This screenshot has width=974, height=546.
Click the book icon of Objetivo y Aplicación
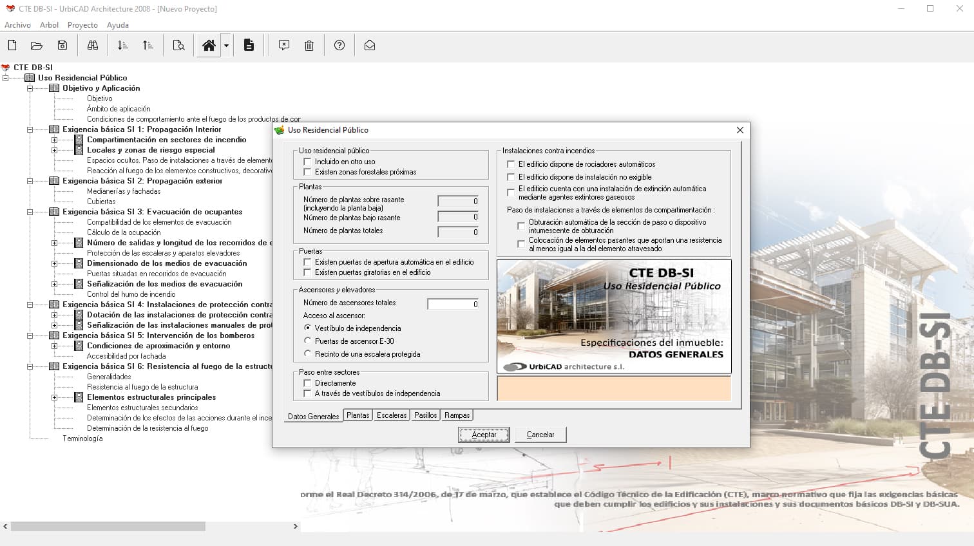click(54, 88)
